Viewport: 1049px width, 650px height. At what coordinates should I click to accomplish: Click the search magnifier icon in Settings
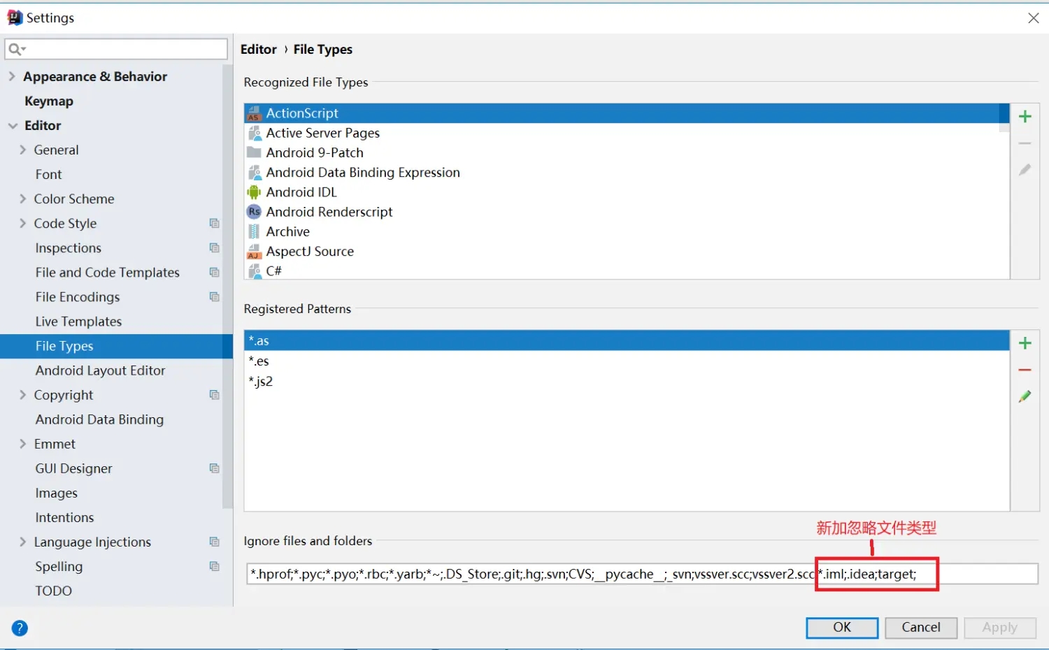point(15,49)
